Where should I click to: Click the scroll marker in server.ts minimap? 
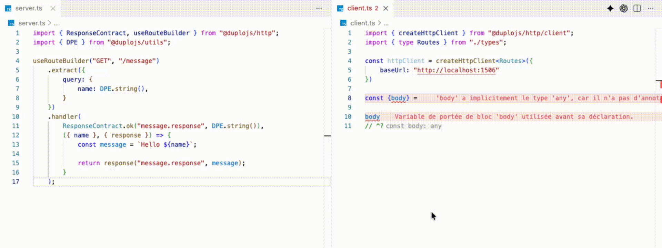(x=327, y=136)
